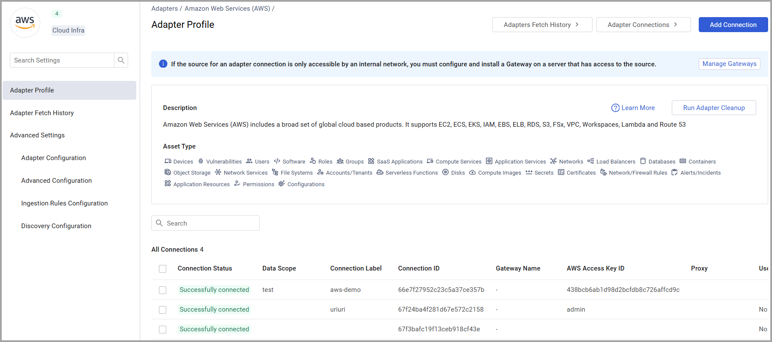Check the uriuri connection row checkbox
The height and width of the screenshot is (342, 772).
[163, 310]
